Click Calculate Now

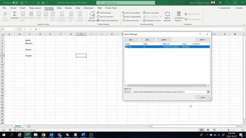pos(192,14)
